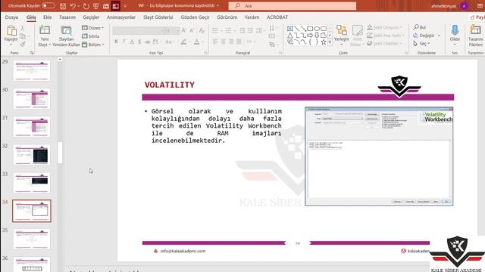Open the Slayt Gösterisi tab
This screenshot has width=485, height=272.
[158, 17]
